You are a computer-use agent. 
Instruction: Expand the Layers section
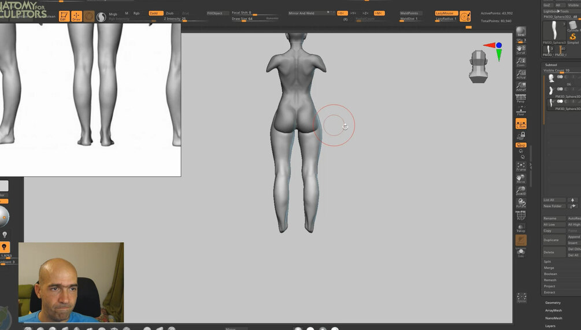click(550, 326)
